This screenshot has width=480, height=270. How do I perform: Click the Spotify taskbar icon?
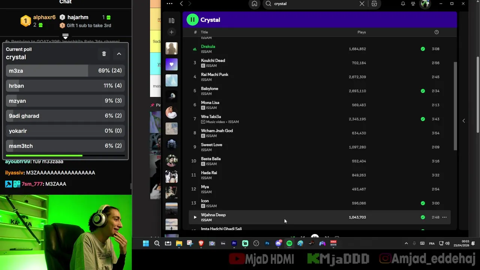(x=289, y=243)
